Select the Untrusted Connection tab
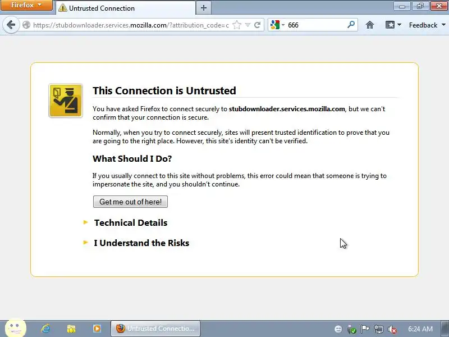The height and width of the screenshot is (337, 449). pos(125,8)
